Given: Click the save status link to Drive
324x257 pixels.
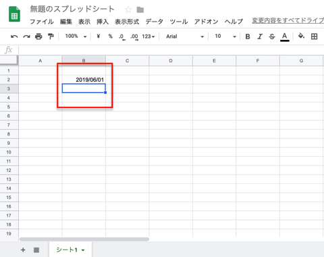Looking at the screenshot, I should click(x=288, y=21).
